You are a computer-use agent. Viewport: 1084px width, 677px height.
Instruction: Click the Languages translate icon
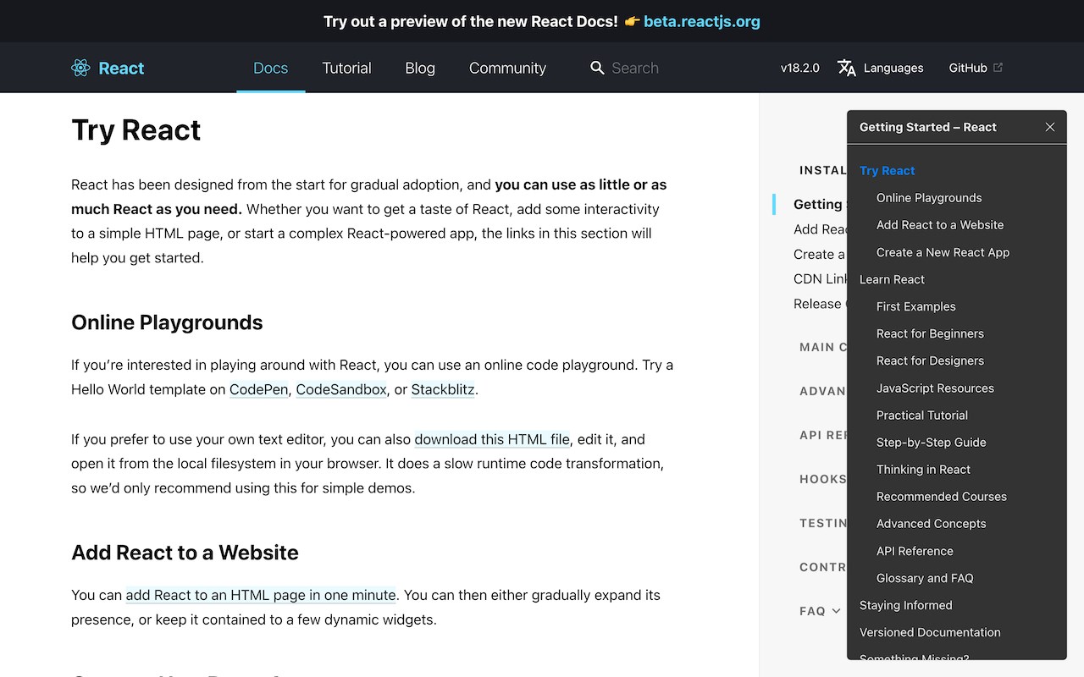point(846,68)
